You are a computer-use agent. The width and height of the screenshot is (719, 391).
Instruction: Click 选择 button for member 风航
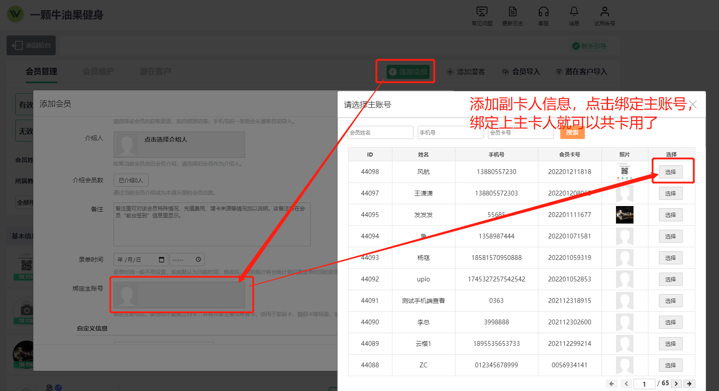point(670,172)
